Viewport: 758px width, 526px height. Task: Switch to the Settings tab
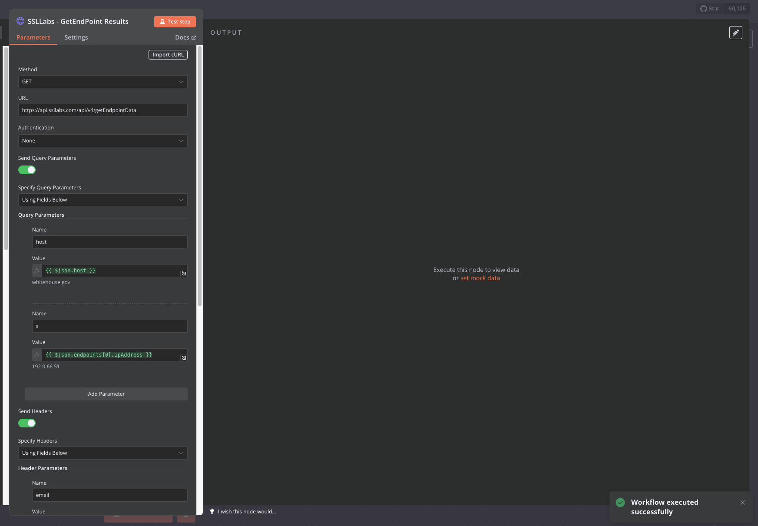point(76,37)
